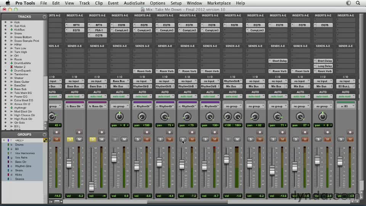The image size is (366, 206).
Task: Open the B3 Bus.L output selector
Action: 346,87
